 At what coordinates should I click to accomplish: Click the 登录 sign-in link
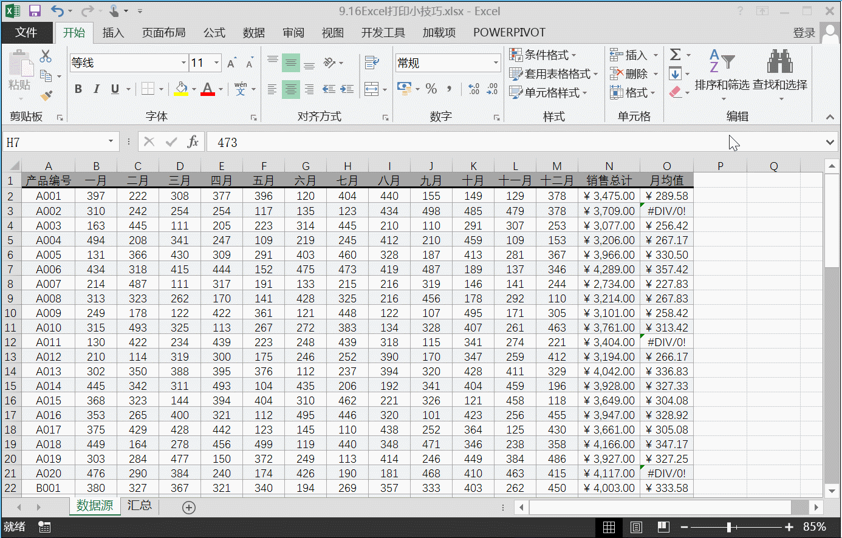coord(804,33)
